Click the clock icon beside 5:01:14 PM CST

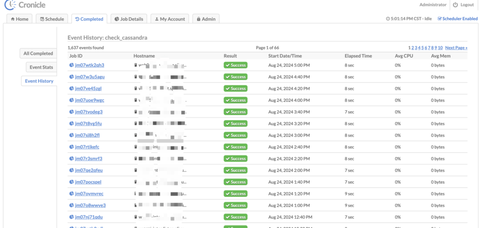(388, 19)
